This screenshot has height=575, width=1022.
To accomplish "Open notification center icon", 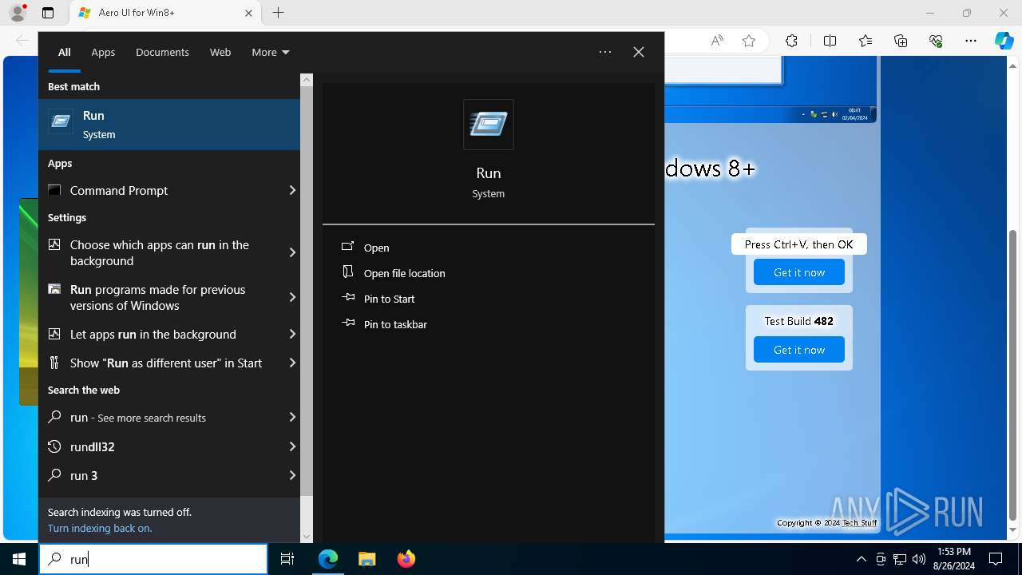I will point(996,559).
